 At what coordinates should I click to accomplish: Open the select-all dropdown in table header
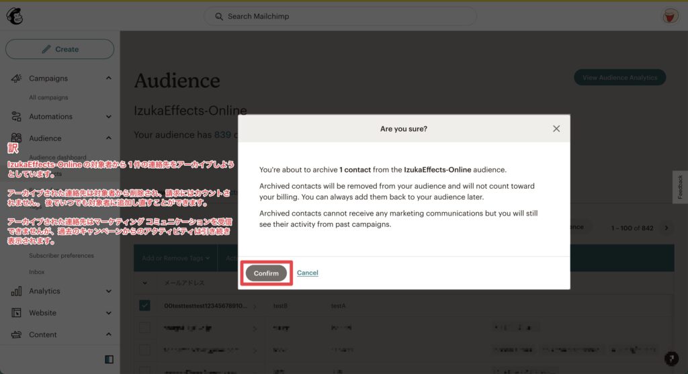[145, 283]
